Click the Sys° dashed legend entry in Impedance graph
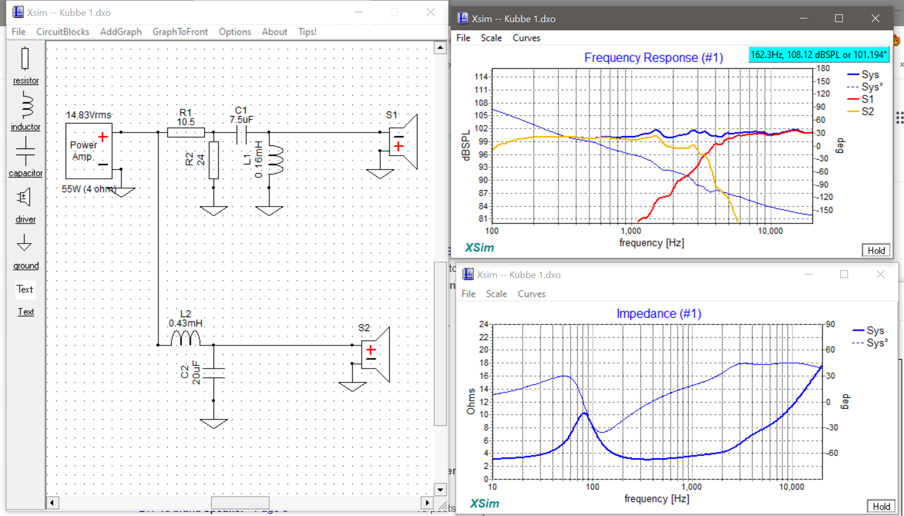 pos(870,343)
